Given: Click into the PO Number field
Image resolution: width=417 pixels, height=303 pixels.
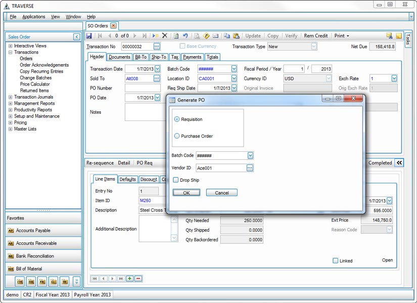Looking at the screenshot, I should pos(143,88).
